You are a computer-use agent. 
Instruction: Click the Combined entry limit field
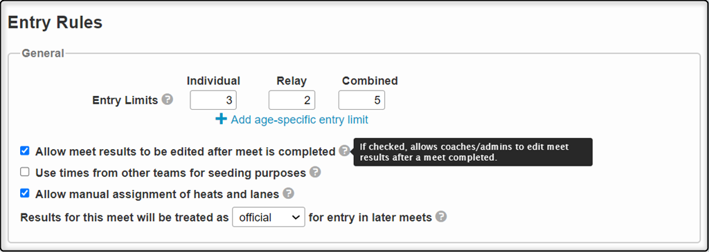[361, 100]
